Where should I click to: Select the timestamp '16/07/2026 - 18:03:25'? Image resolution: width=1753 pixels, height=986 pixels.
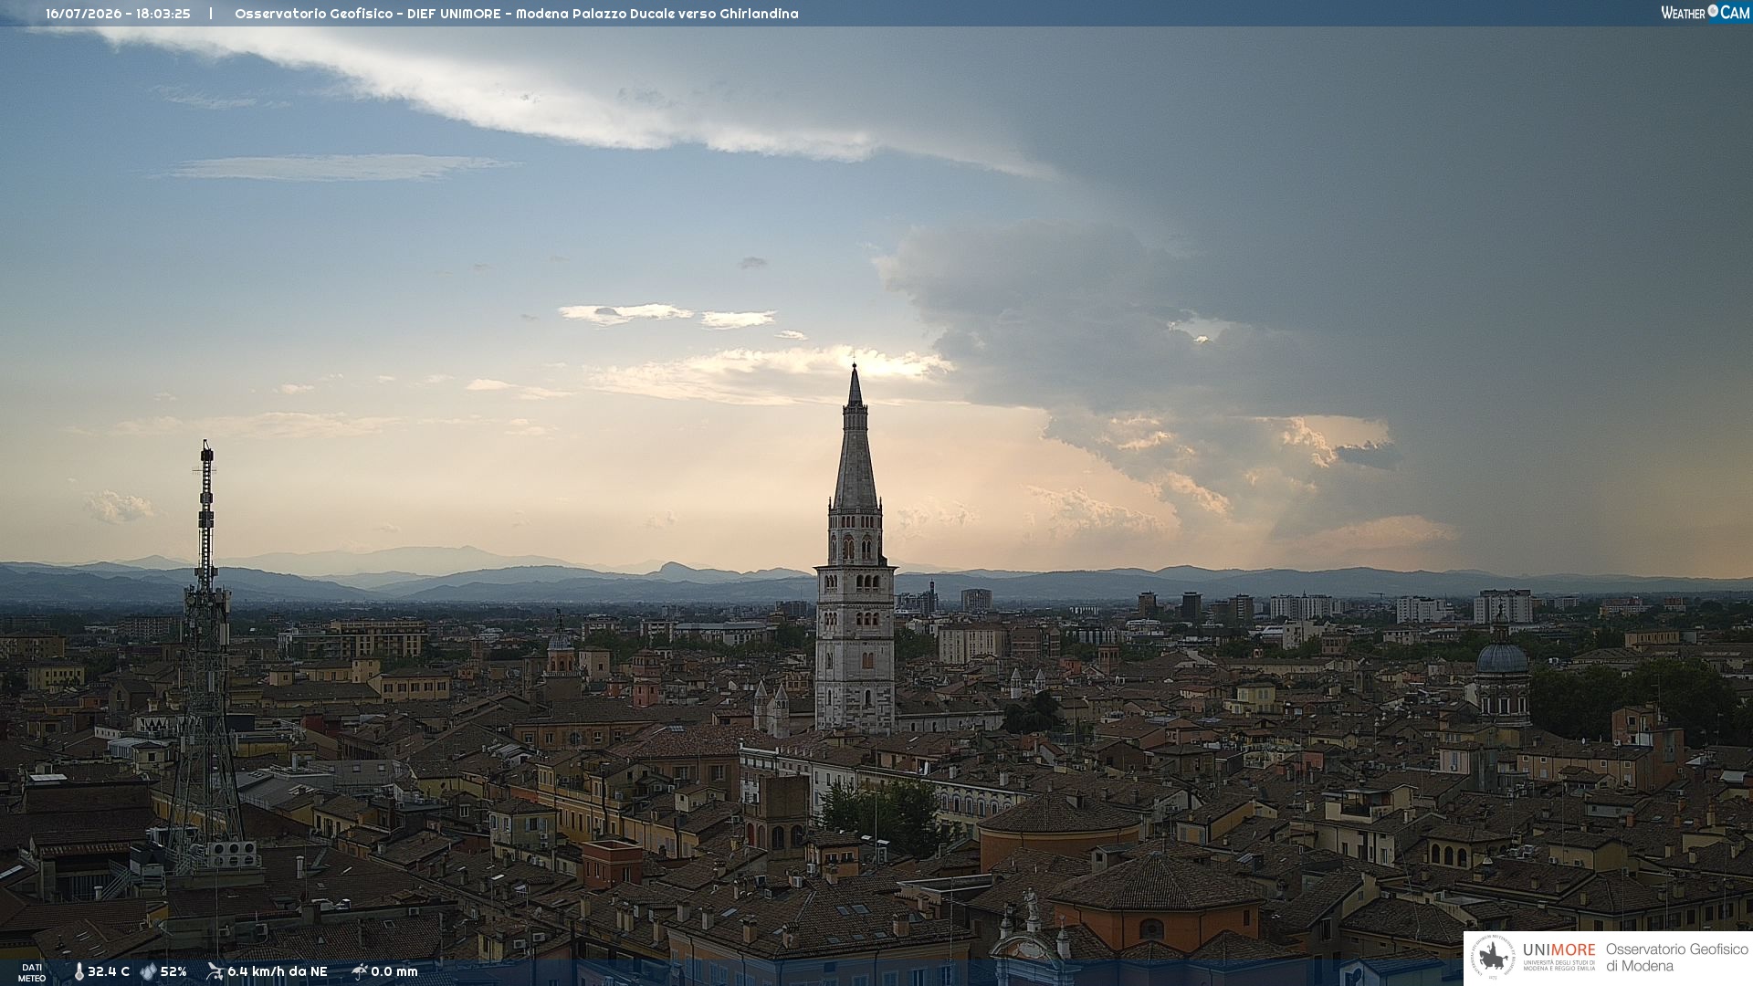(x=118, y=14)
